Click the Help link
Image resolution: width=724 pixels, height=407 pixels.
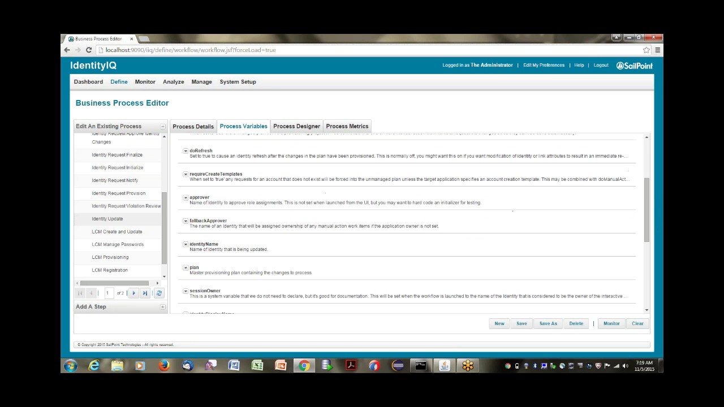[x=579, y=65]
